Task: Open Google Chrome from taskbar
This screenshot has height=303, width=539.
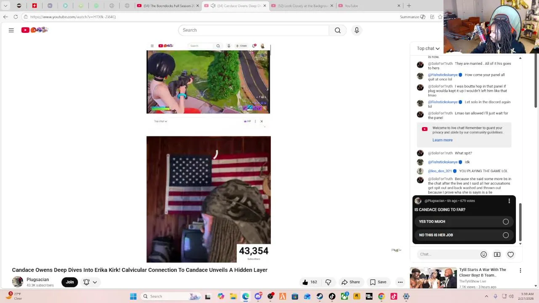Action: (x=381, y=296)
